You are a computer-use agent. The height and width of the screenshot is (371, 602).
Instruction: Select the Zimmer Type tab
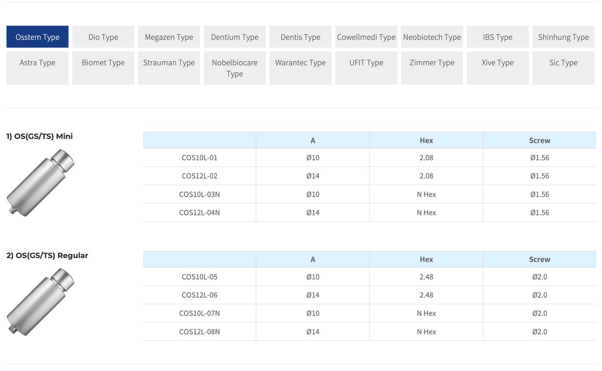(432, 68)
